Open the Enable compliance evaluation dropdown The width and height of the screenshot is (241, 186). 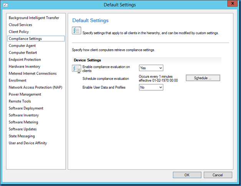coord(151,68)
